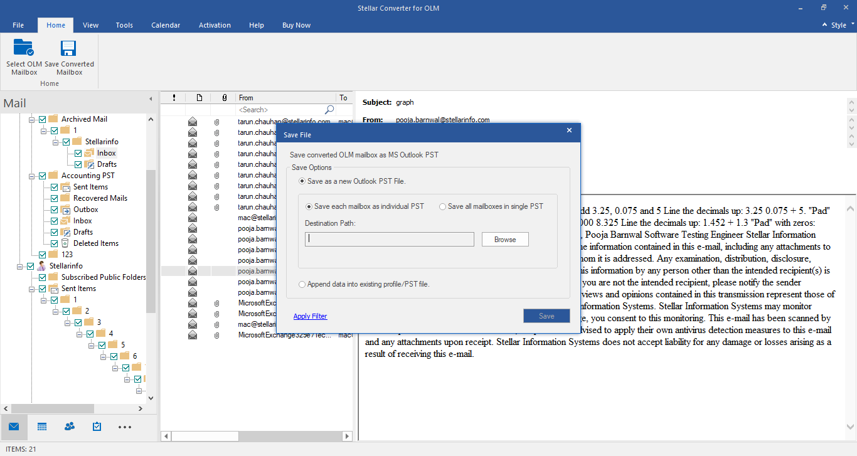Switch to the Mail view icon
This screenshot has width=857, height=456.
pos(14,427)
